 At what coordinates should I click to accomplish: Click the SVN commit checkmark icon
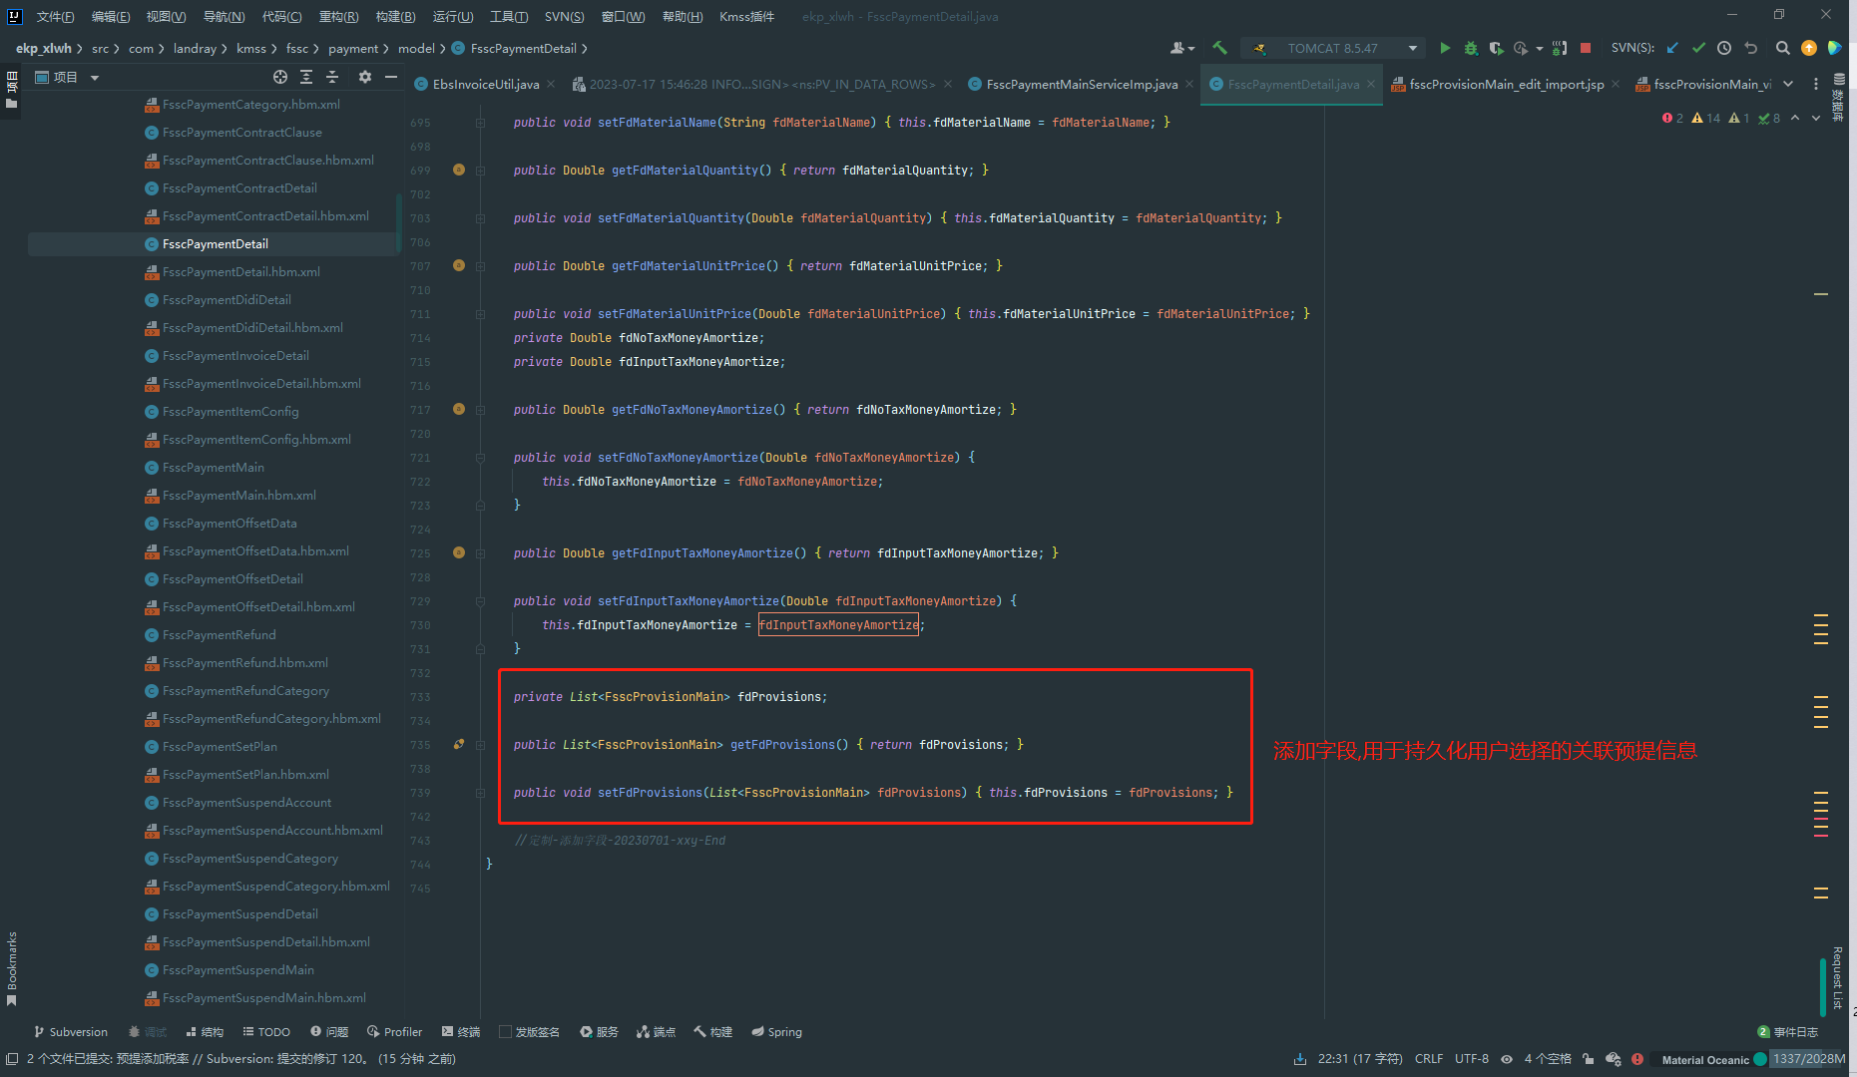[x=1698, y=48]
